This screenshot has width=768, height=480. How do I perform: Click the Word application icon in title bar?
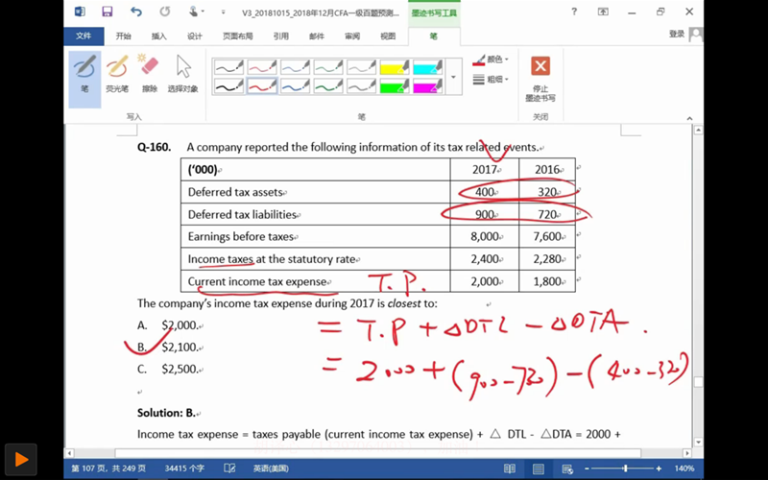[x=80, y=12]
